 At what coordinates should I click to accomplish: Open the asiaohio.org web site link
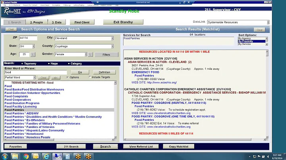coord(162,82)
